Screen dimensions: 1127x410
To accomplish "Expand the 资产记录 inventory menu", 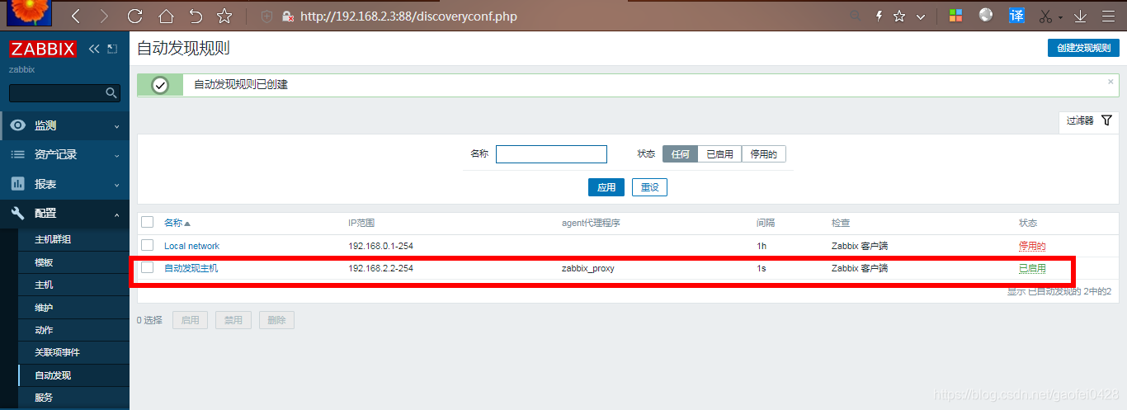I will (65, 154).
